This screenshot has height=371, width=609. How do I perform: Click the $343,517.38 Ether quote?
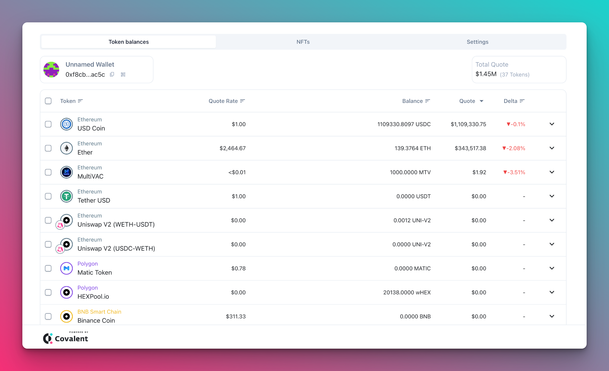[x=470, y=148]
